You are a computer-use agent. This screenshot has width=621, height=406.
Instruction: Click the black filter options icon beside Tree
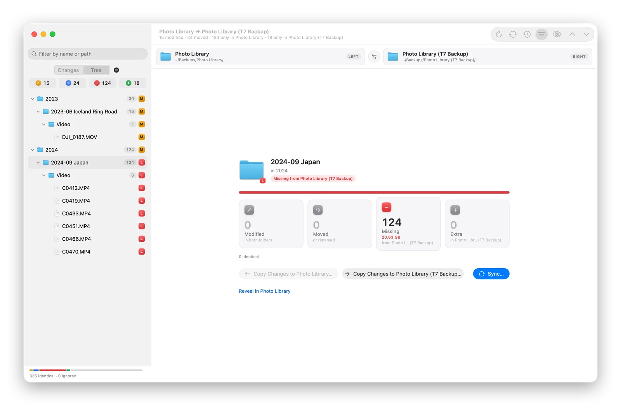(116, 70)
